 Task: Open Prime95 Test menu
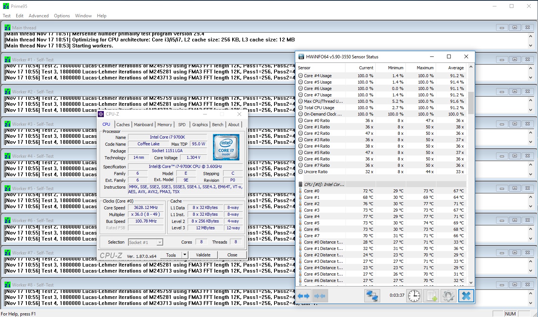[7, 16]
